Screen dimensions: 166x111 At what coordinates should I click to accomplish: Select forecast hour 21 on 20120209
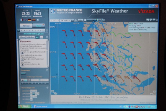point(38,94)
